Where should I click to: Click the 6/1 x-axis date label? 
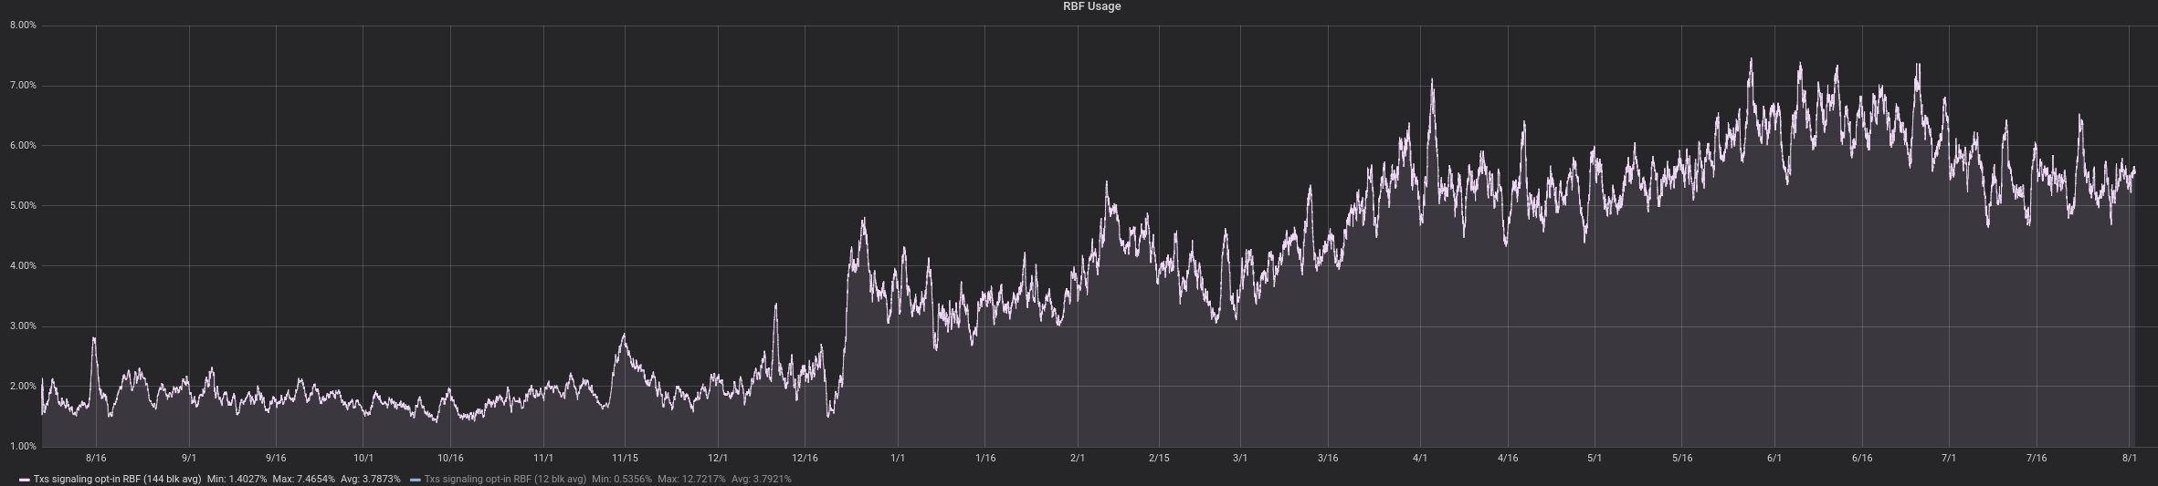(x=1774, y=458)
